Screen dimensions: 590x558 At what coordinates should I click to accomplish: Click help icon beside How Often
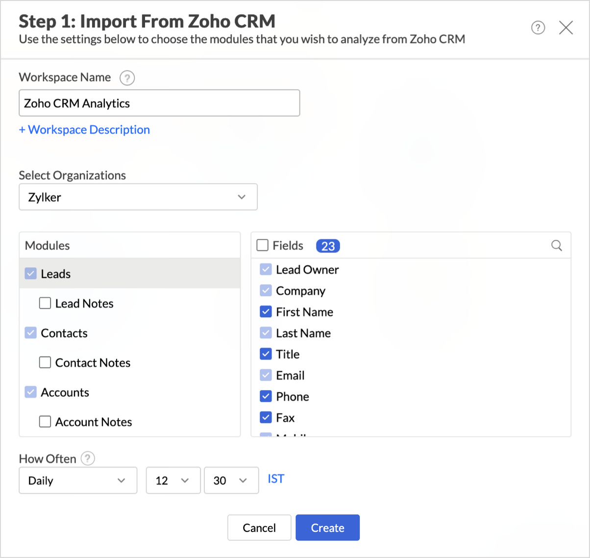pyautogui.click(x=88, y=459)
